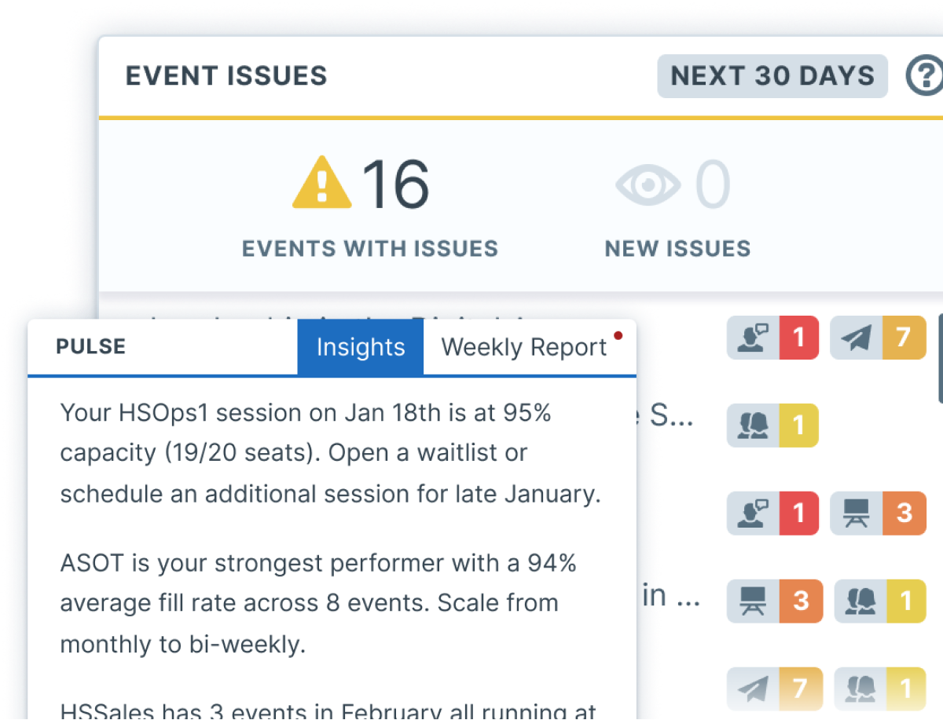Click the PULSE panel header
The image size is (943, 720).
90,345
